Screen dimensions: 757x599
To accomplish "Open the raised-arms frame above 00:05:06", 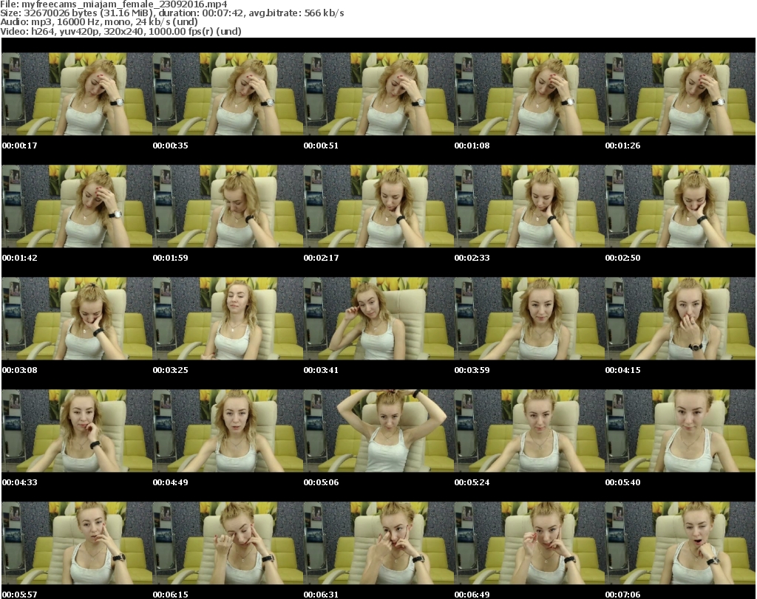I will (x=378, y=431).
